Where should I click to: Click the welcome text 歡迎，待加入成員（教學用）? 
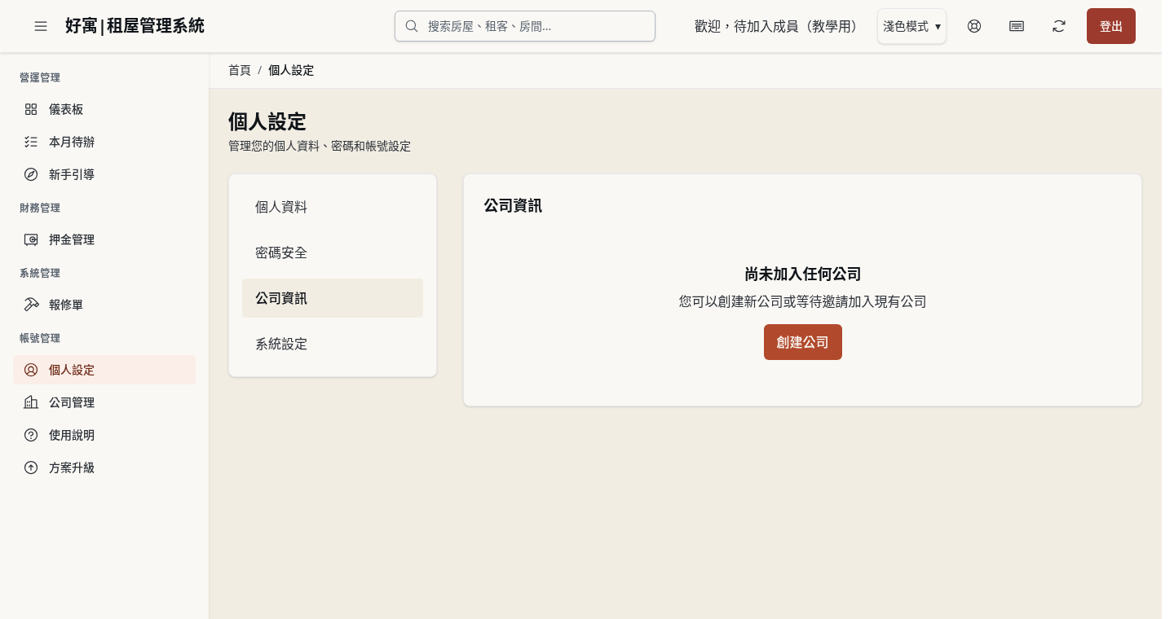tap(779, 26)
